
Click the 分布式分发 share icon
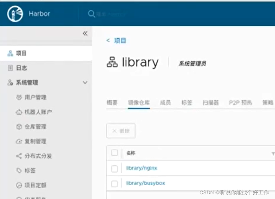coord(19,156)
